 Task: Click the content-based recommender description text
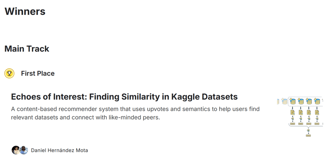click(x=135, y=113)
